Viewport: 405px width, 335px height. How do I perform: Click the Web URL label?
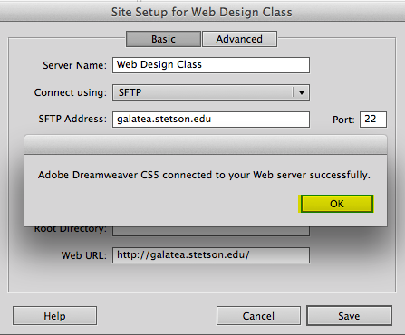point(84,255)
